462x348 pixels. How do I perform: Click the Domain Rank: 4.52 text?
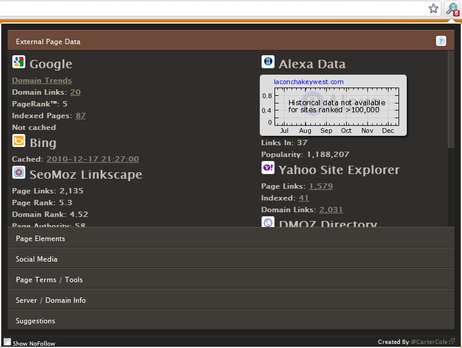tap(50, 215)
